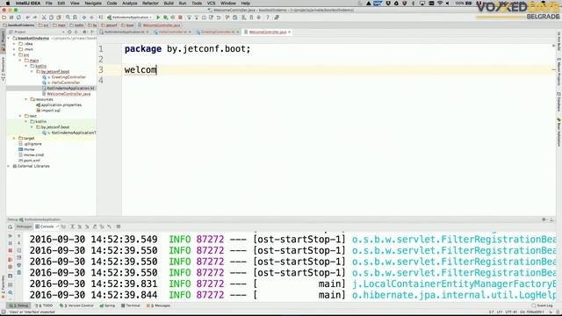Viewport: 562px width, 316px height.
Task: Select WelcomeController.java in project tree
Action: pos(68,94)
